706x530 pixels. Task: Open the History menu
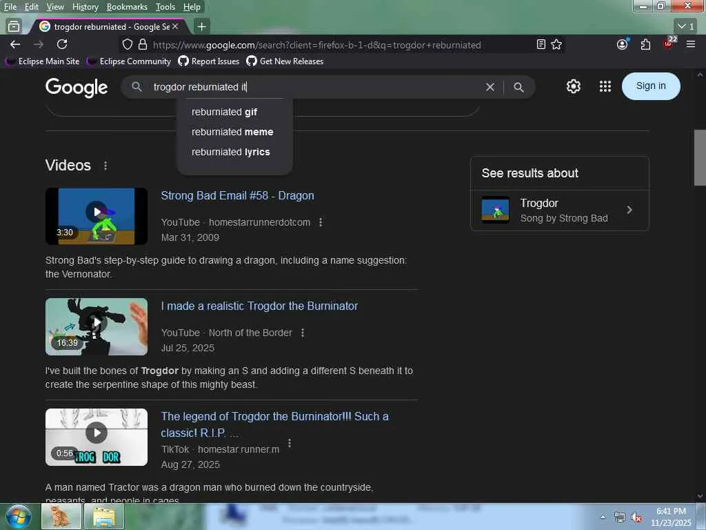click(85, 7)
